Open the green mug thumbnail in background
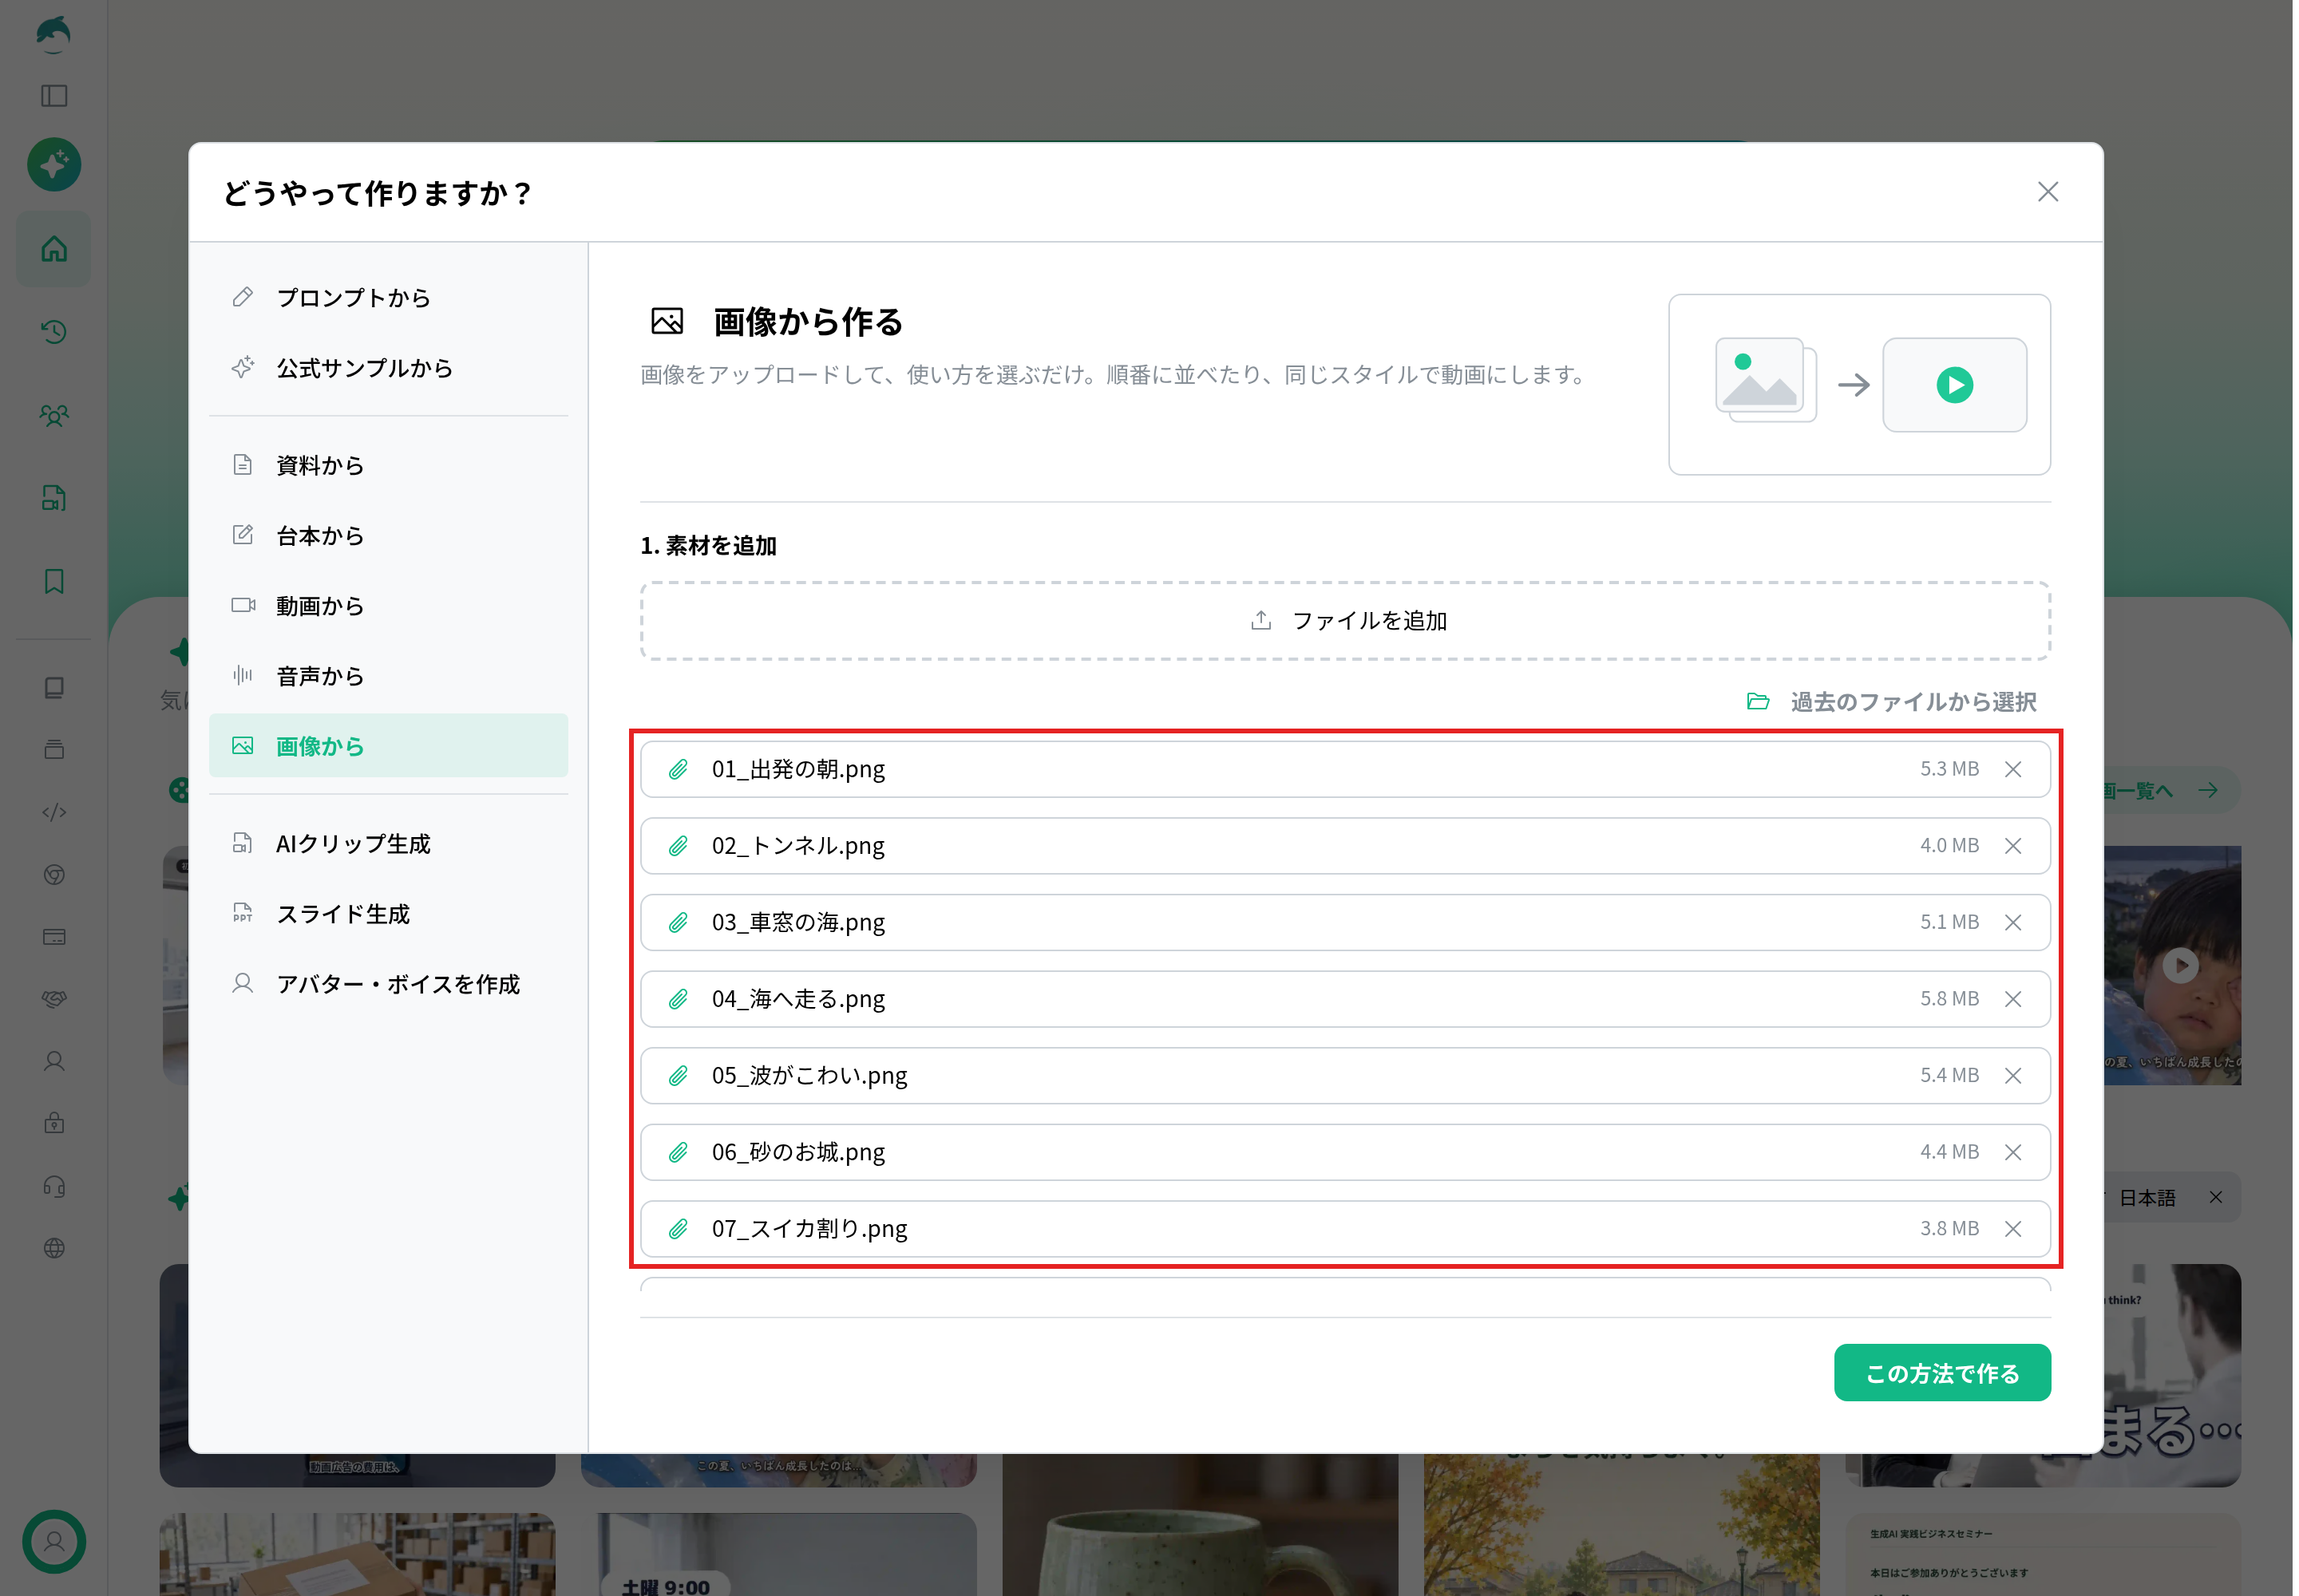Screen dimensions: 2299x1596 1200,1525
